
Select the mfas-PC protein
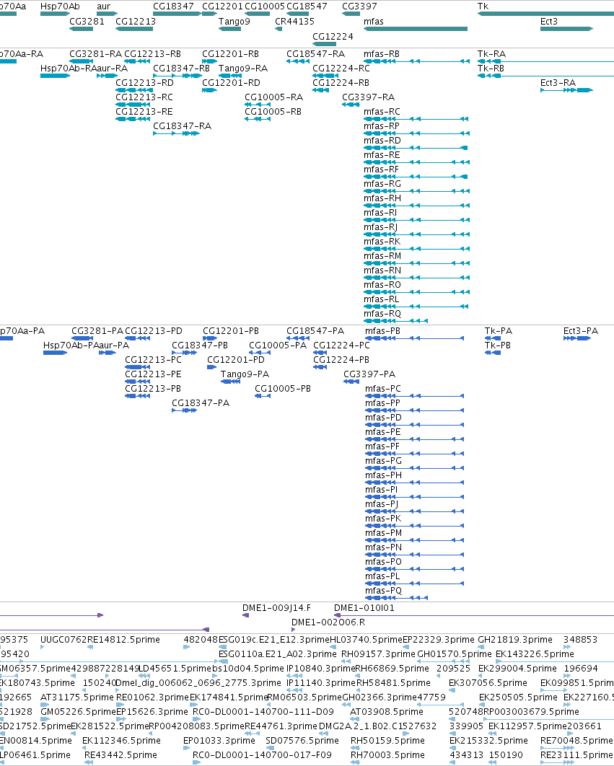click(x=415, y=396)
